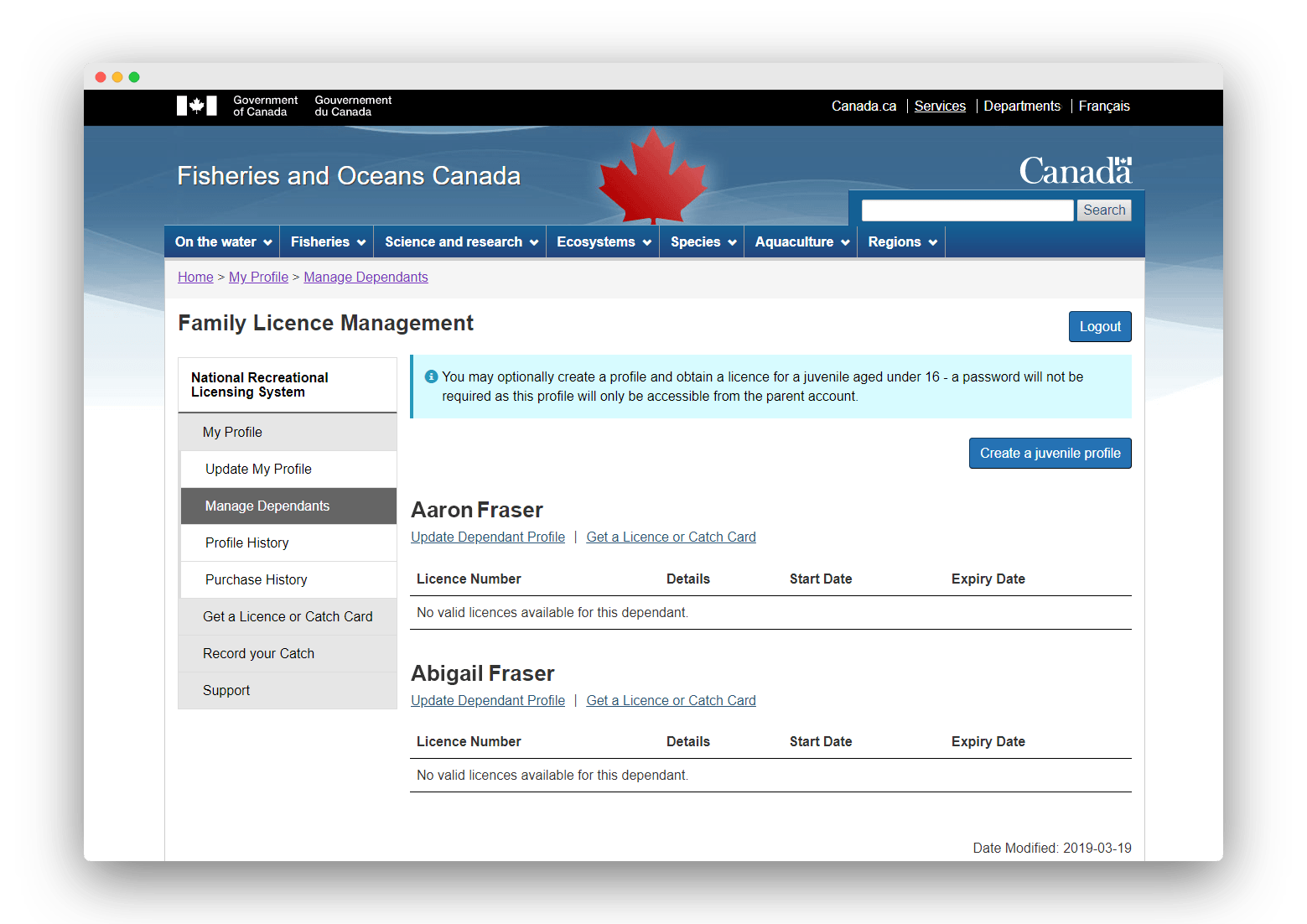The width and height of the screenshot is (1307, 924).
Task: Click Expiry Date header in Aaron's table
Action: pos(988,579)
